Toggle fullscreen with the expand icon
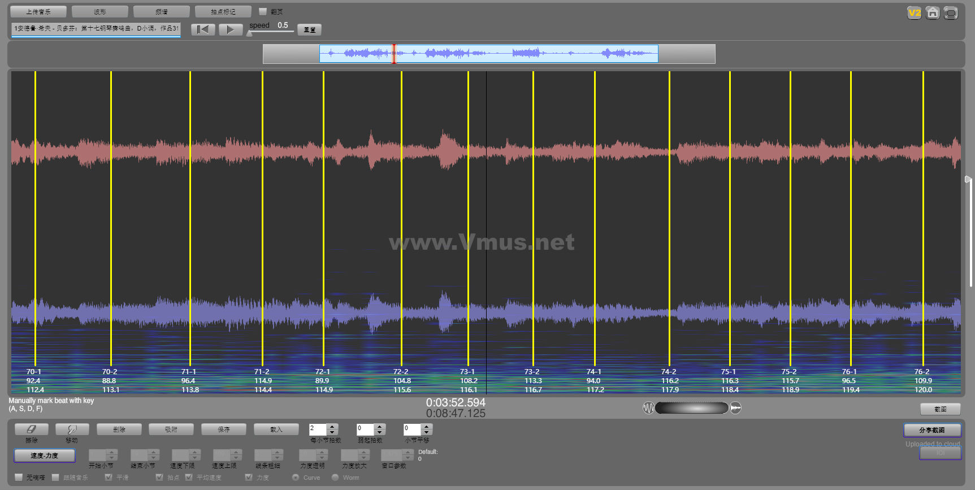 [951, 12]
